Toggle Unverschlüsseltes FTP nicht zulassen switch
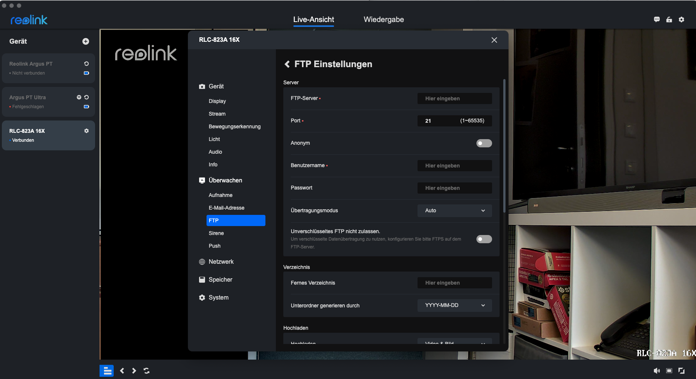The height and width of the screenshot is (379, 696). tap(484, 239)
